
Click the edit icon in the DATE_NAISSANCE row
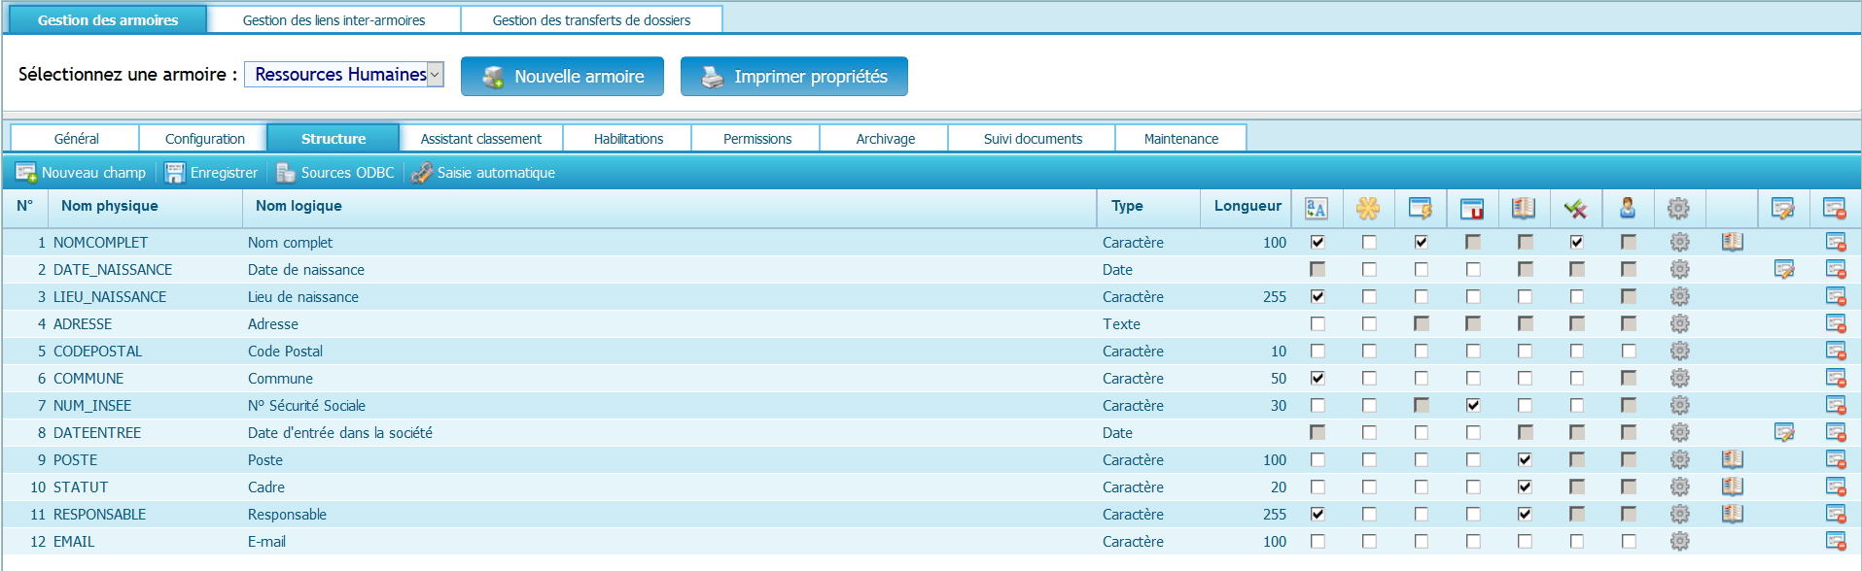tap(1783, 270)
